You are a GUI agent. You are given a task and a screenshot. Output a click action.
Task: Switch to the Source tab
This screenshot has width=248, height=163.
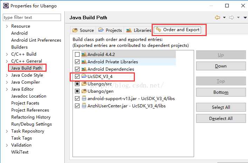pos(83,30)
